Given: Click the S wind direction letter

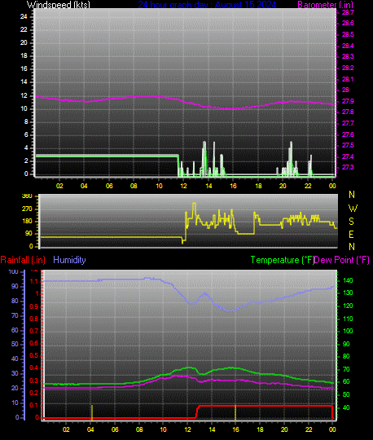Looking at the screenshot, I should [351, 222].
